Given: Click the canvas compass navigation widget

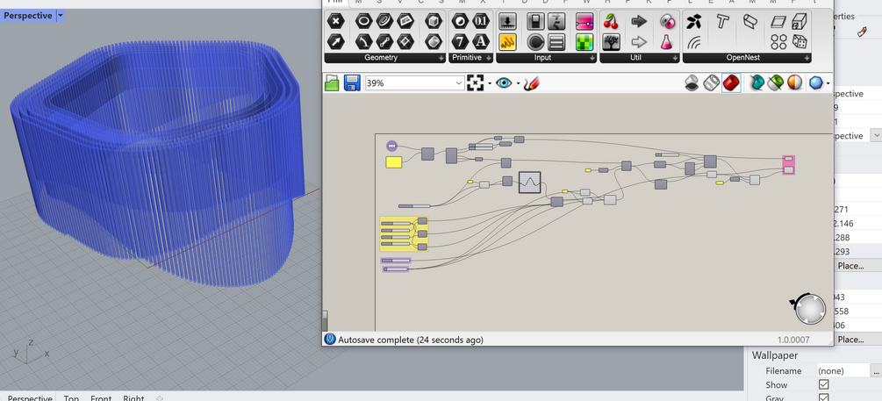Looking at the screenshot, I should [x=811, y=310].
